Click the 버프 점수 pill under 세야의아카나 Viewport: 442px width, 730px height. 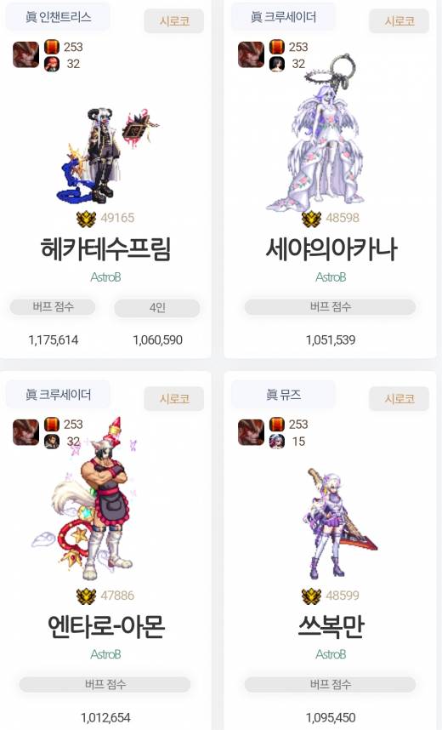click(x=331, y=307)
